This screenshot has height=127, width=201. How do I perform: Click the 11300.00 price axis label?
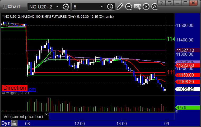185,54
